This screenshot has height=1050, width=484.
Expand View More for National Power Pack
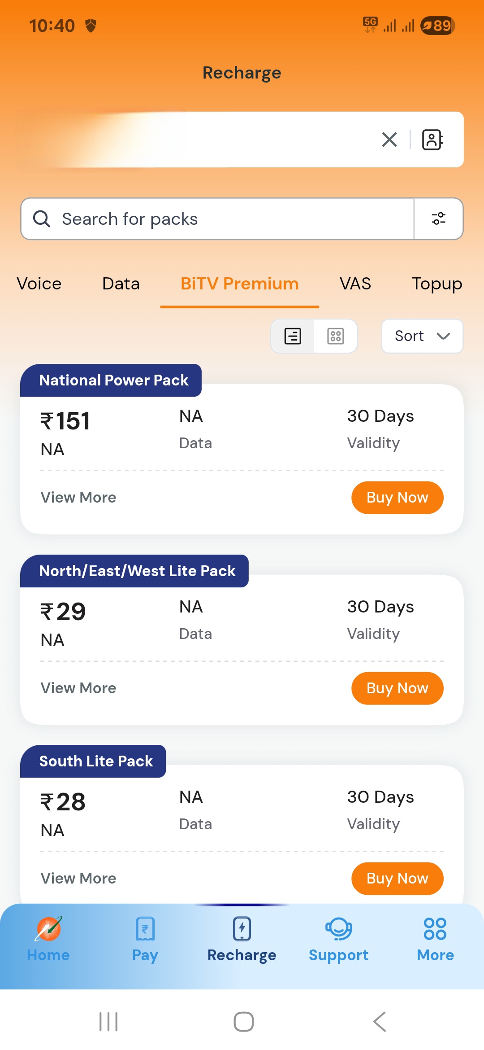pos(78,498)
